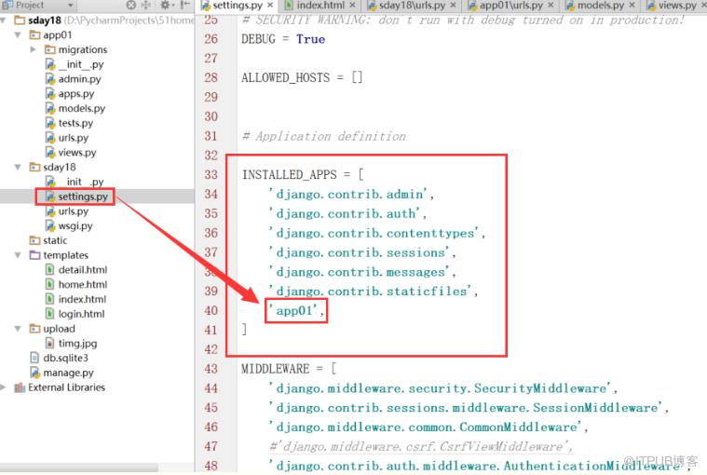Switch to the sday18\urls.py editor tab
The image size is (707, 475).
412,6
